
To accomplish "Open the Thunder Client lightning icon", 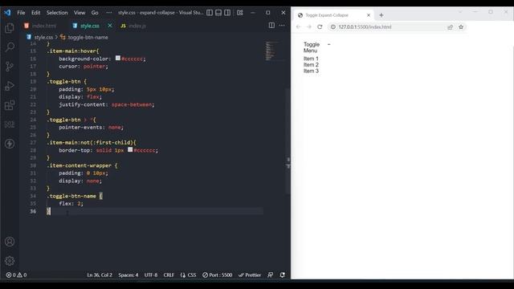I will point(10,144).
